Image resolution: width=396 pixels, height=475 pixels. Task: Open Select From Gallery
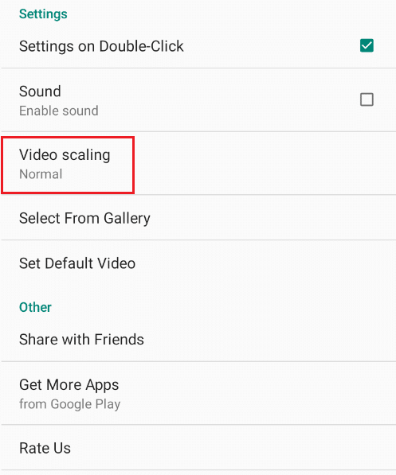pyautogui.click(x=198, y=218)
